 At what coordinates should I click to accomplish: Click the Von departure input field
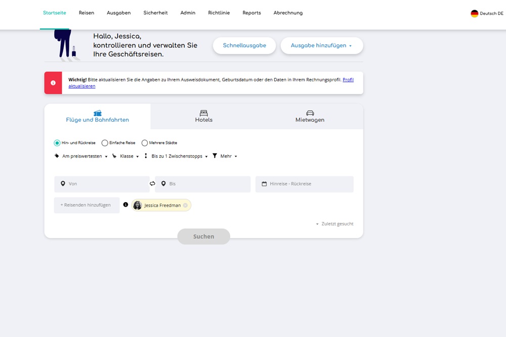pos(102,184)
